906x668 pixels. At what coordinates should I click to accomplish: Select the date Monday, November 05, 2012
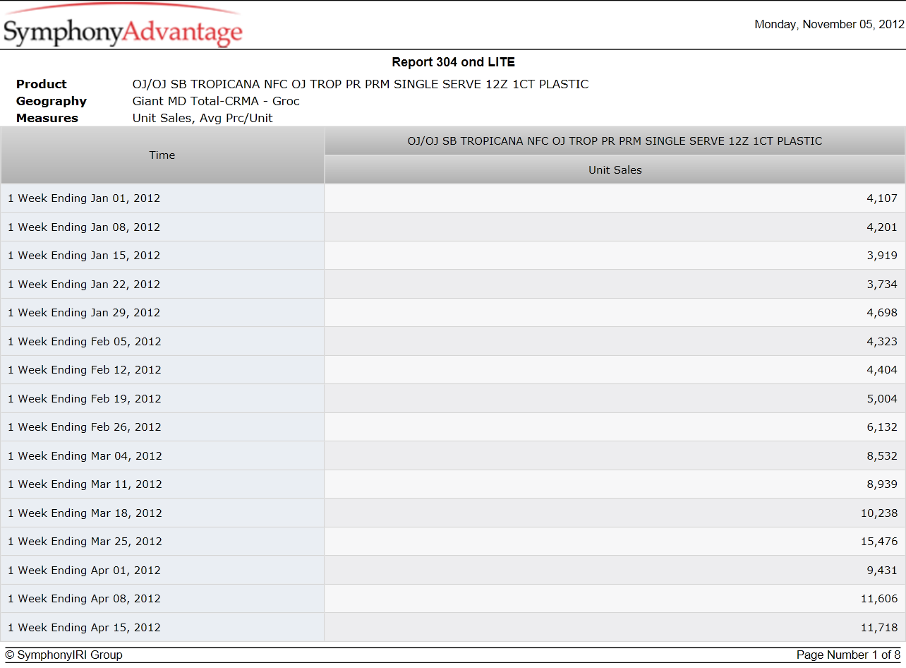[829, 24]
